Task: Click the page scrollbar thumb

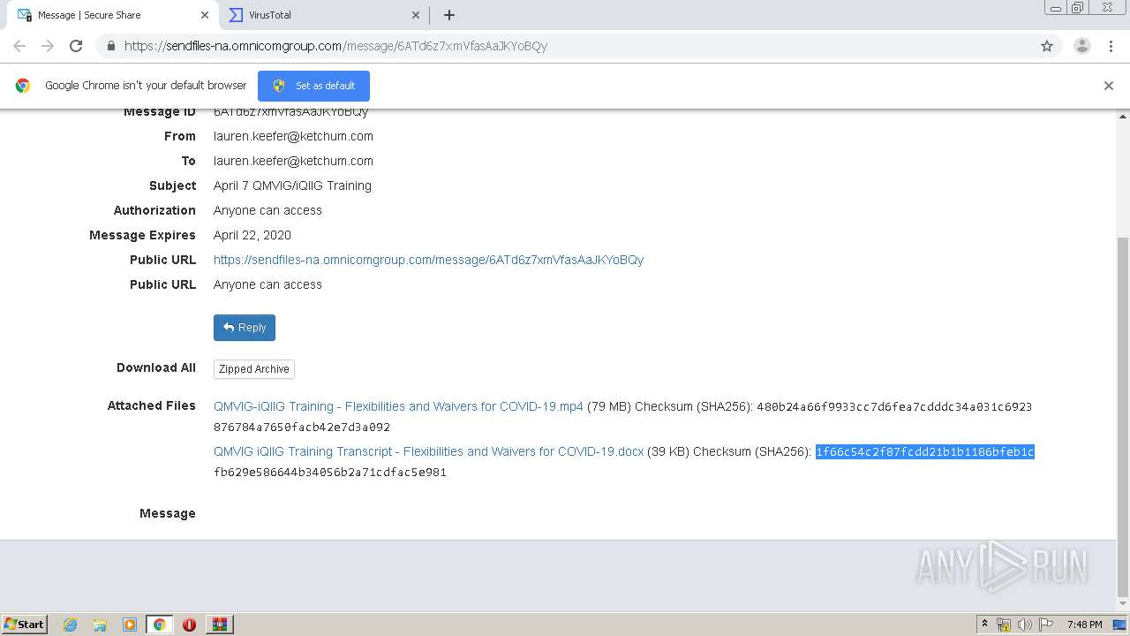Action: [1123, 417]
